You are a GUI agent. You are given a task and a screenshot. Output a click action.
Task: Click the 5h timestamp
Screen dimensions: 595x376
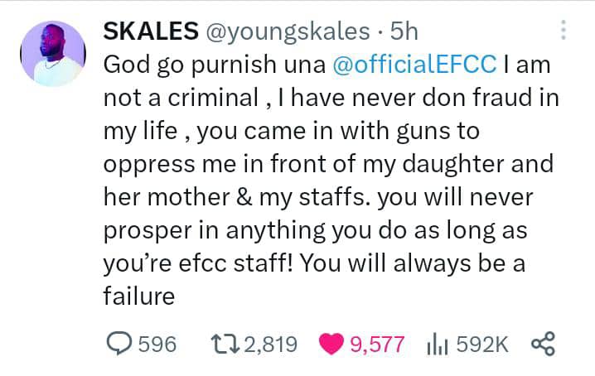click(404, 31)
